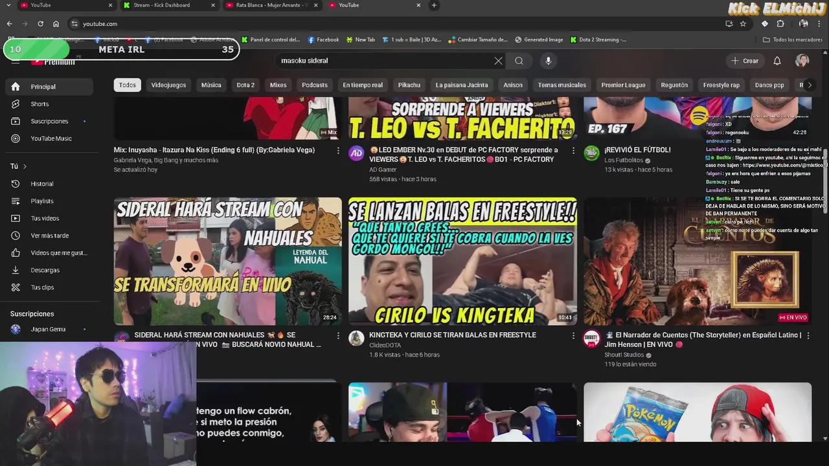The width and height of the screenshot is (829, 466).
Task: Select the En tiempo real chip
Action: pos(363,85)
